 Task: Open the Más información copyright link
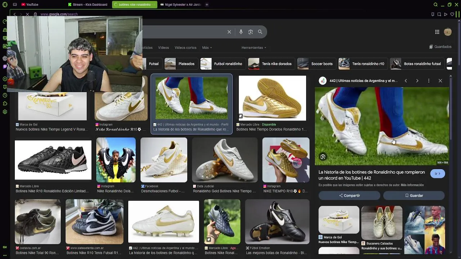412,185
